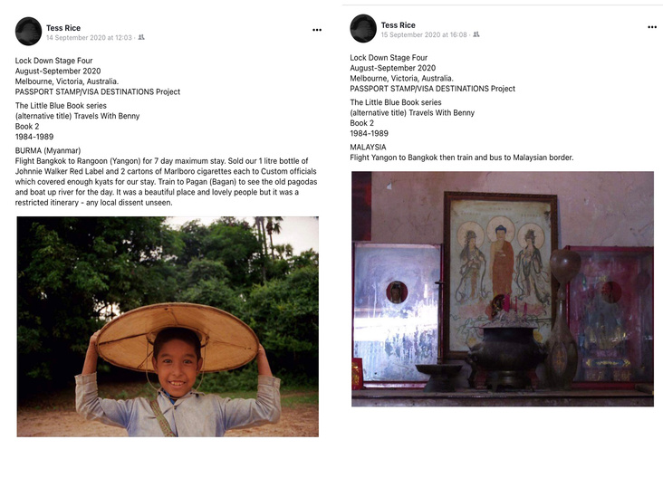Click the MALAYSIA heading text
Image resolution: width=663 pixels, height=497 pixels.
(x=368, y=147)
